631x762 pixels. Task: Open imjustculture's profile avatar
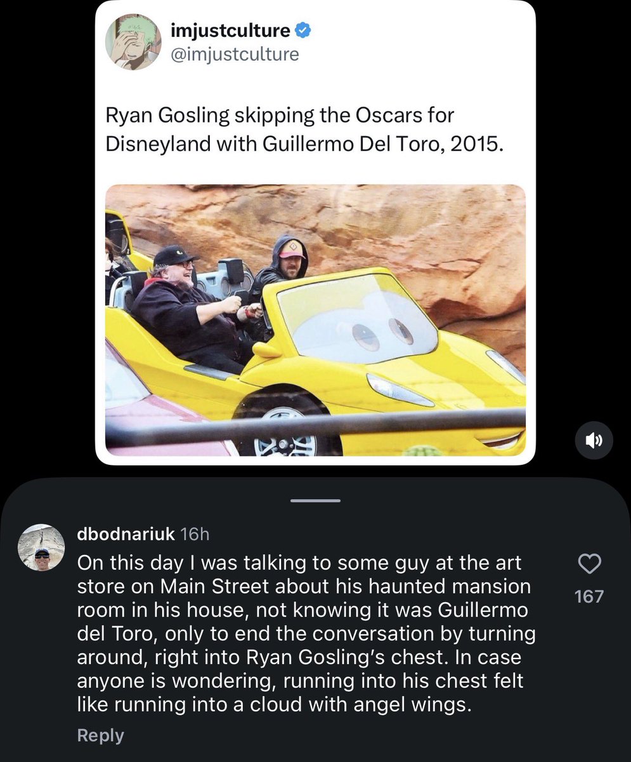133,41
